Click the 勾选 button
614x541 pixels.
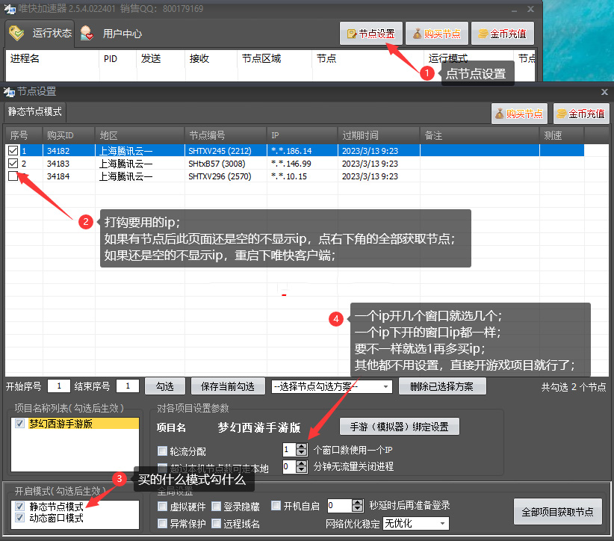(165, 386)
